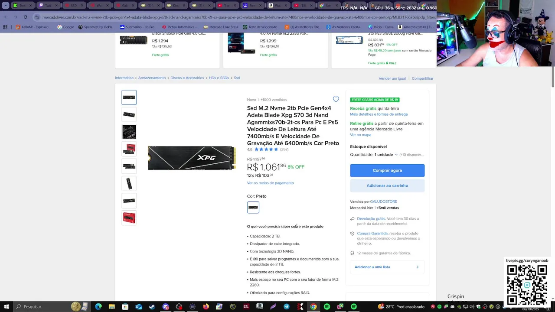
Task: Open the R$ 1.294 recommended product card
Action: pyautogui.click(x=167, y=50)
